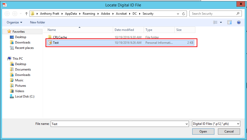Click New folder in toolbar

click(38, 22)
